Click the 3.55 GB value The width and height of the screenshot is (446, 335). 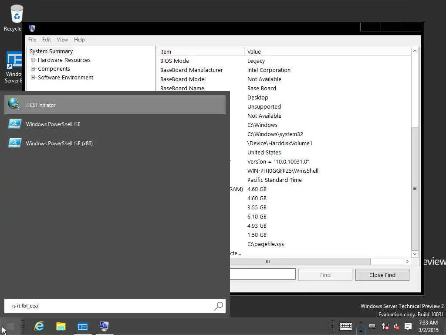click(x=257, y=207)
